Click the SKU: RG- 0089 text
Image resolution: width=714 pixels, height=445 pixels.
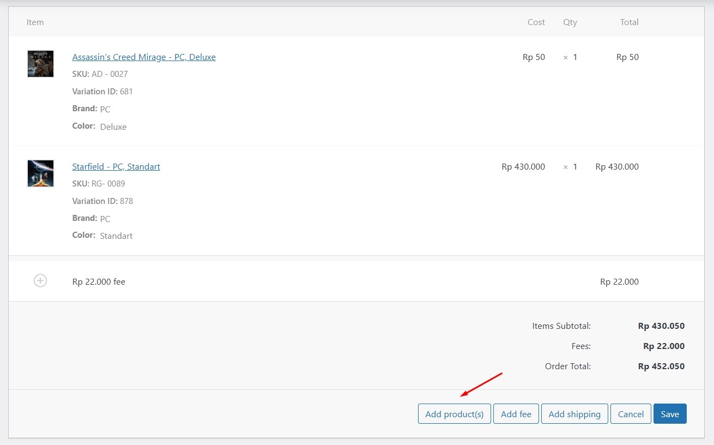(x=99, y=184)
